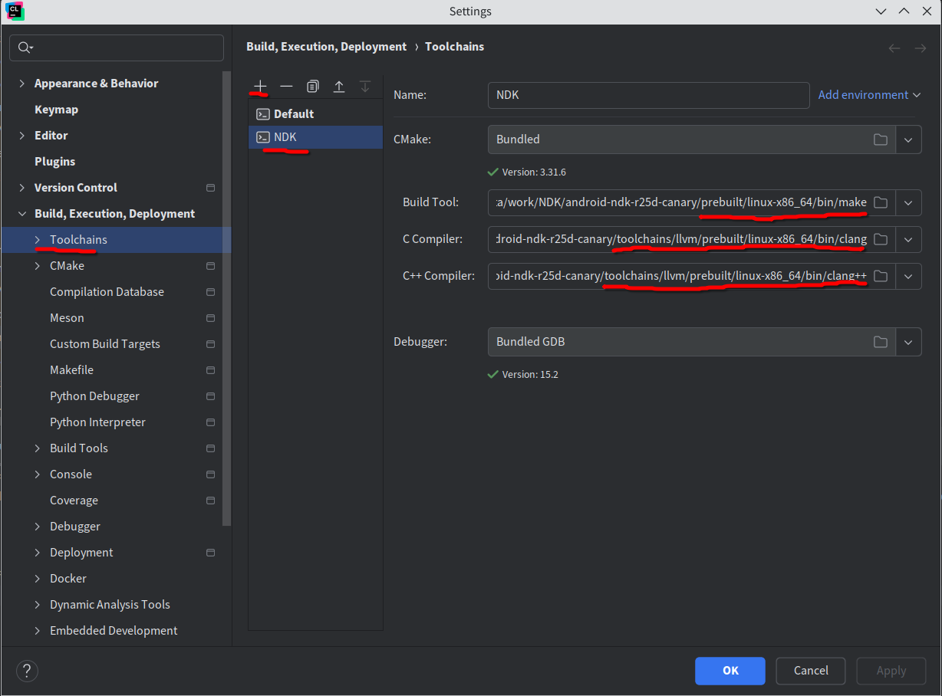
Task: Click CMake Version: 3.31.6 text
Action: pyautogui.click(x=534, y=172)
